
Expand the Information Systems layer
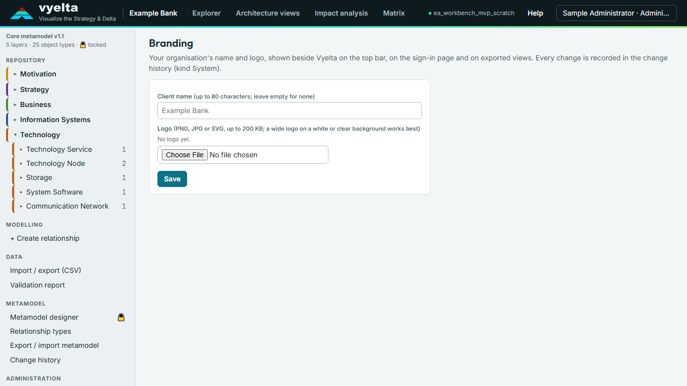coord(15,120)
